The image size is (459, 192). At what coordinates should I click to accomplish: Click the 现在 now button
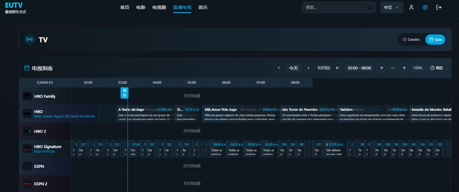[x=436, y=68]
